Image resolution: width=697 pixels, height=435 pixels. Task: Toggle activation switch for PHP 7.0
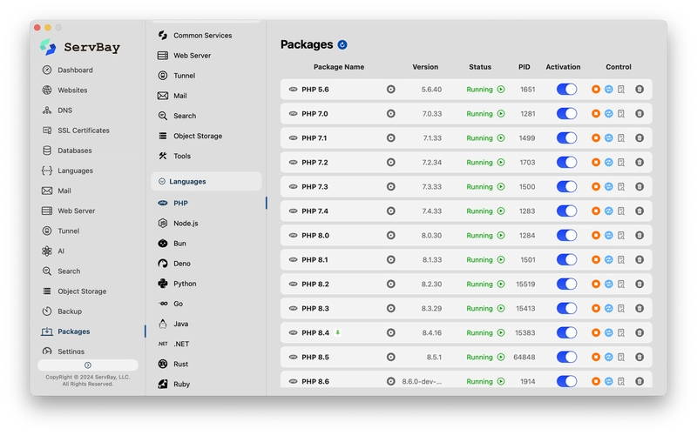(566, 113)
